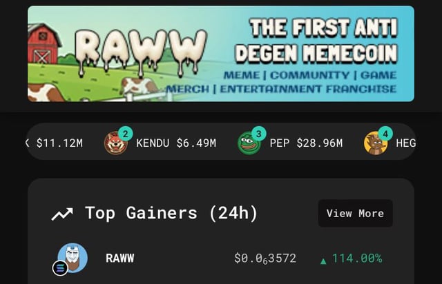442x284 pixels.
Task: Open the RAWW advertisement banner logo
Action: [x=141, y=53]
